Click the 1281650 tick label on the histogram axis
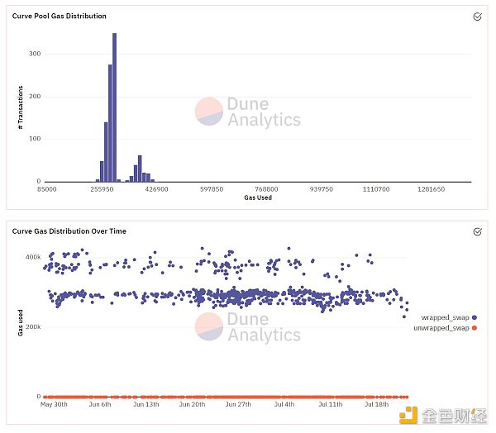The width and height of the screenshot is (496, 433). (x=431, y=189)
